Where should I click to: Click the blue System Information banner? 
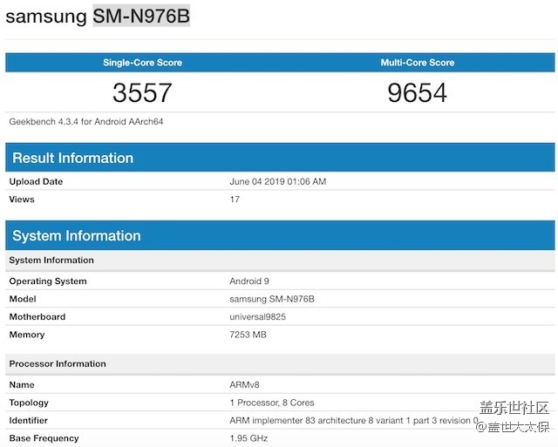click(280, 235)
